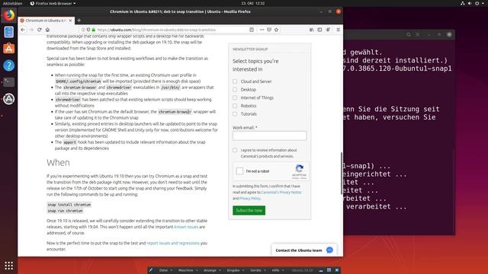Click Contact the Ubuntu team chat button
The width and height of the screenshot is (488, 274).
[303, 250]
